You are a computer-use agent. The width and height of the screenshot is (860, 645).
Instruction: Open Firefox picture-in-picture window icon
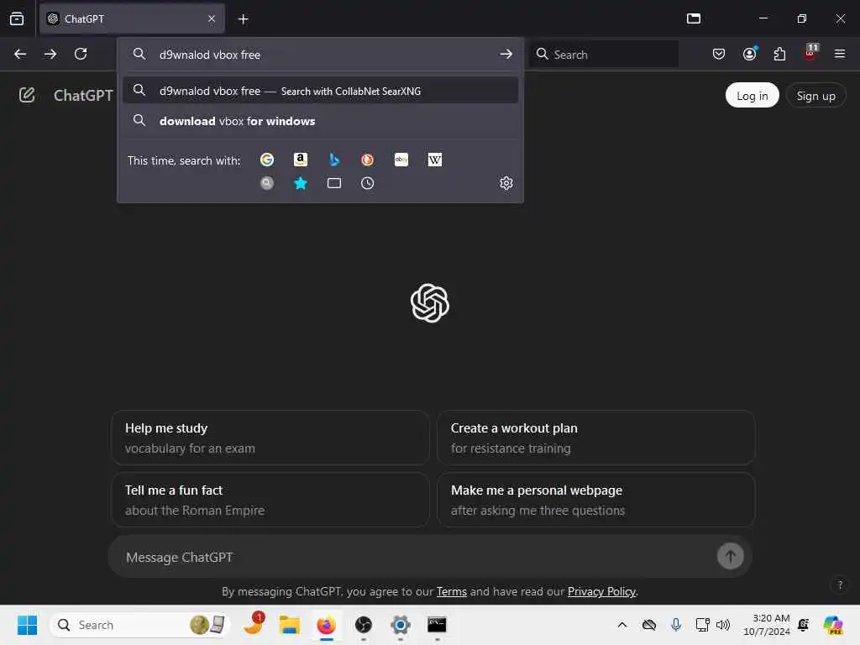coord(693,18)
